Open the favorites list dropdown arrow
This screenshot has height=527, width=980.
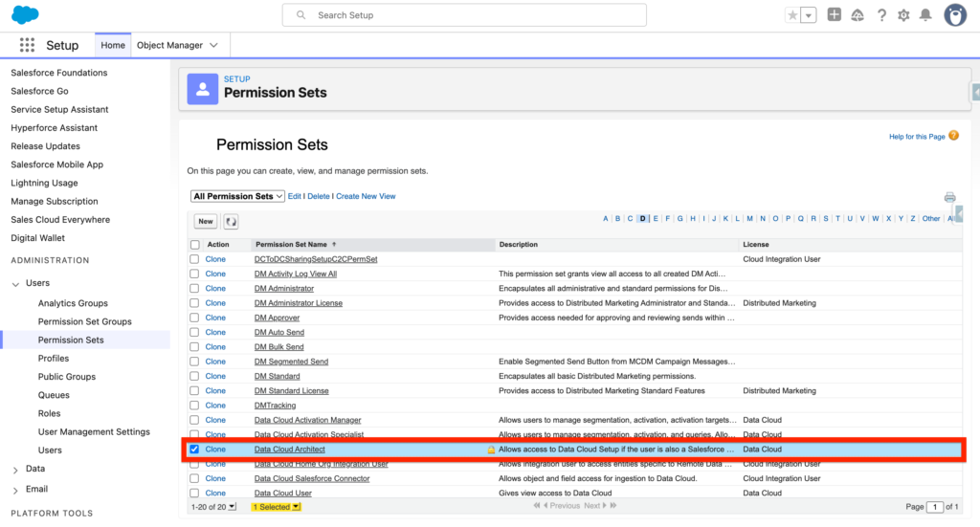[x=809, y=15]
